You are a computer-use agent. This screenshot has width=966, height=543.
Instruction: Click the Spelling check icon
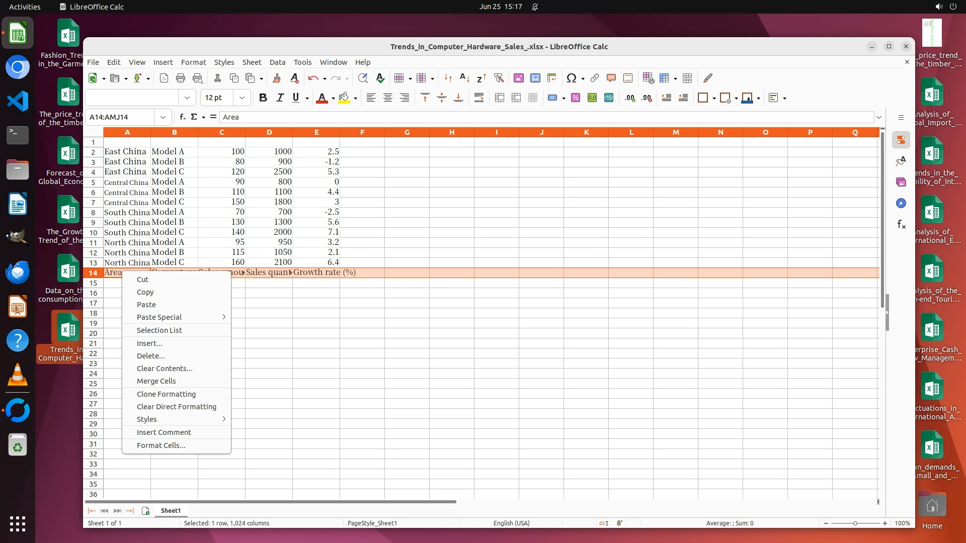[x=380, y=78]
